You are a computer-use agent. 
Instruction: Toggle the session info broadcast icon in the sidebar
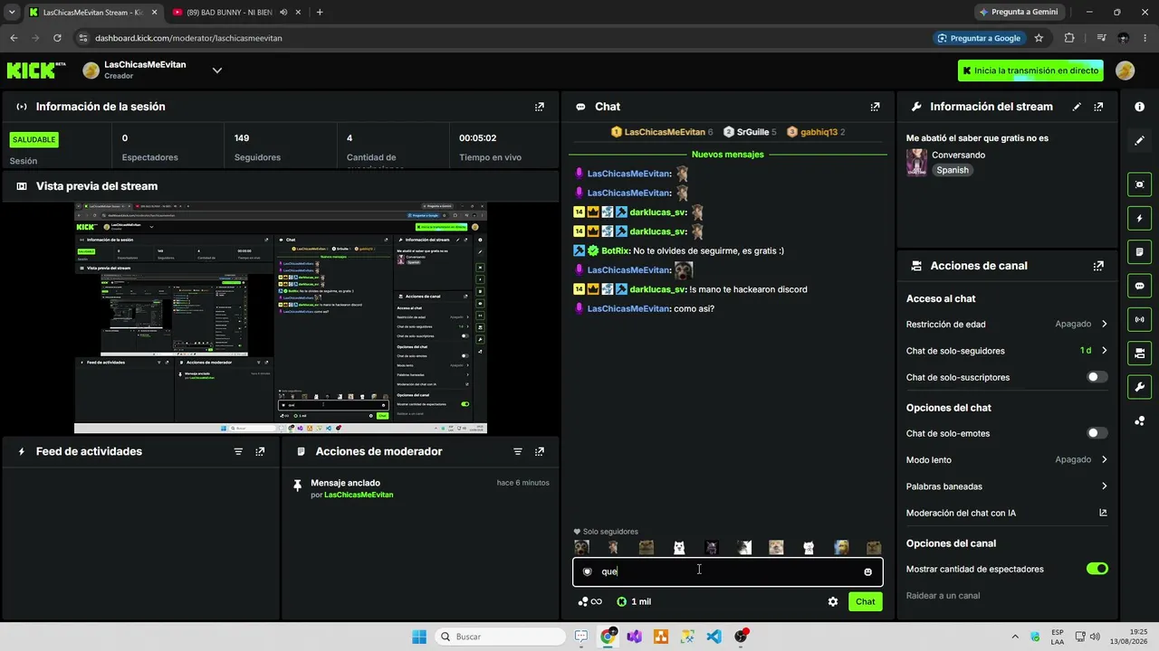(1139, 318)
